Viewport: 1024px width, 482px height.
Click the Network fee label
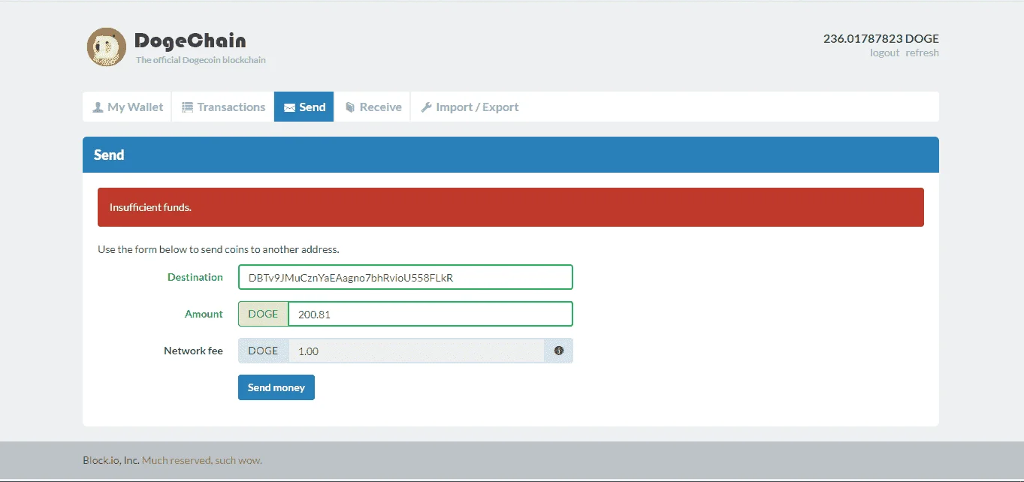(193, 351)
